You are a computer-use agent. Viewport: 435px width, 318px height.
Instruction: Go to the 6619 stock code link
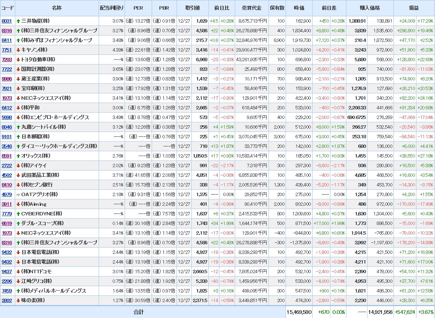pos(7,223)
